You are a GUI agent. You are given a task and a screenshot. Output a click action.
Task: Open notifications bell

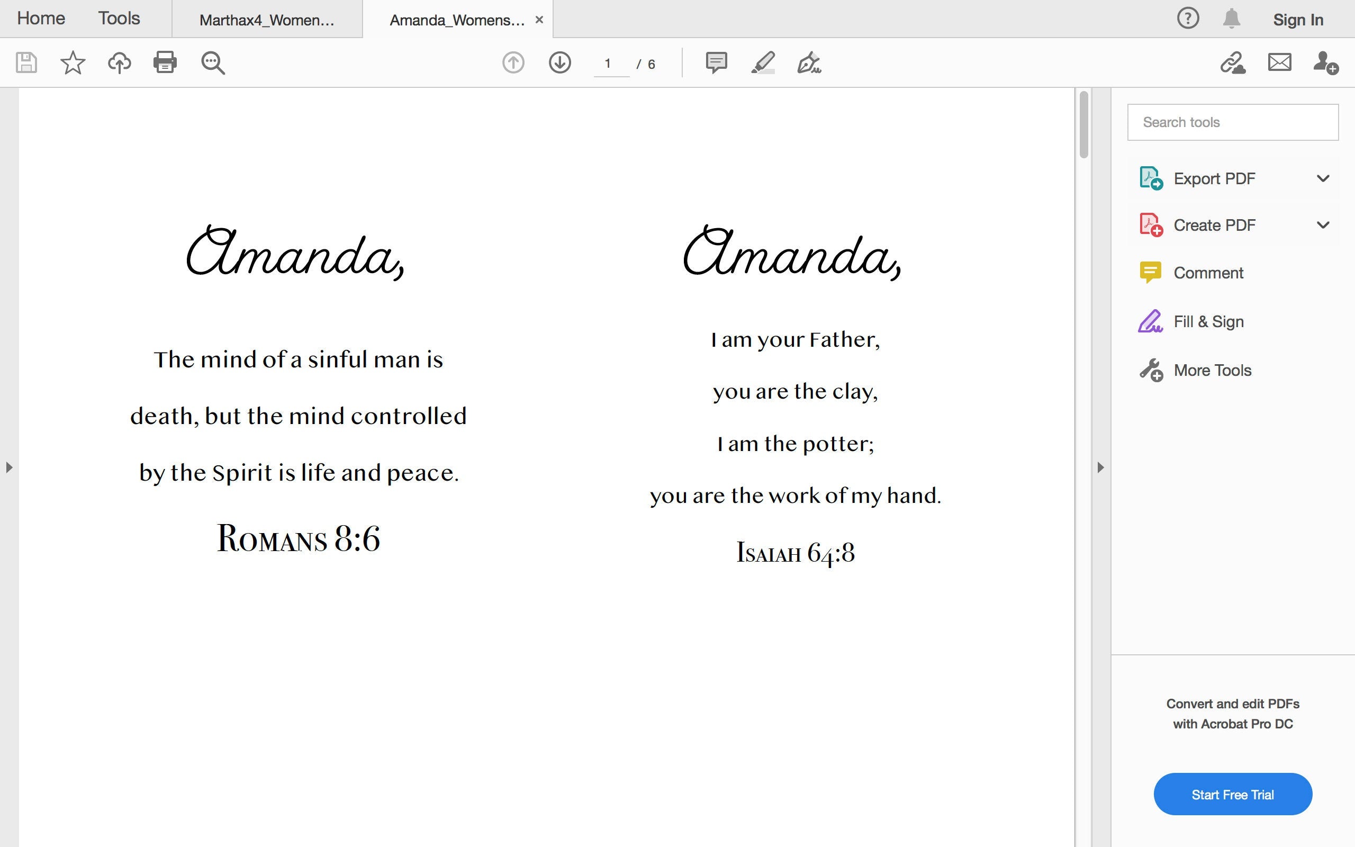(x=1231, y=19)
